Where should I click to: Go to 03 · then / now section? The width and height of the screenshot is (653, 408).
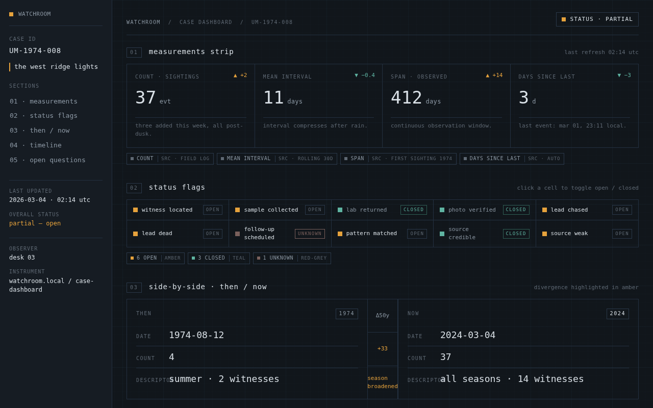[x=56, y=131]
